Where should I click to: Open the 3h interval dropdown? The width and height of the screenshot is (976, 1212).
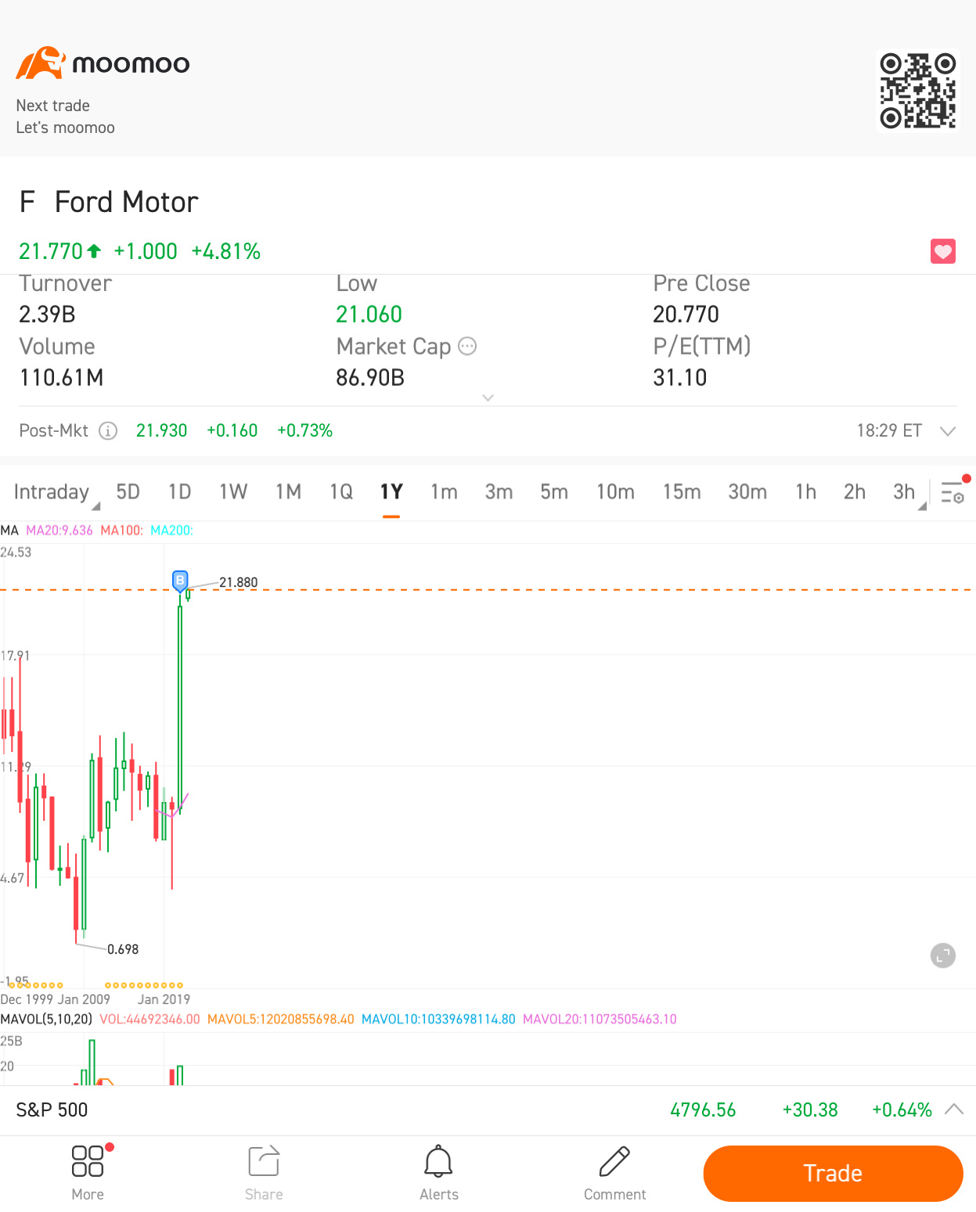908,493
